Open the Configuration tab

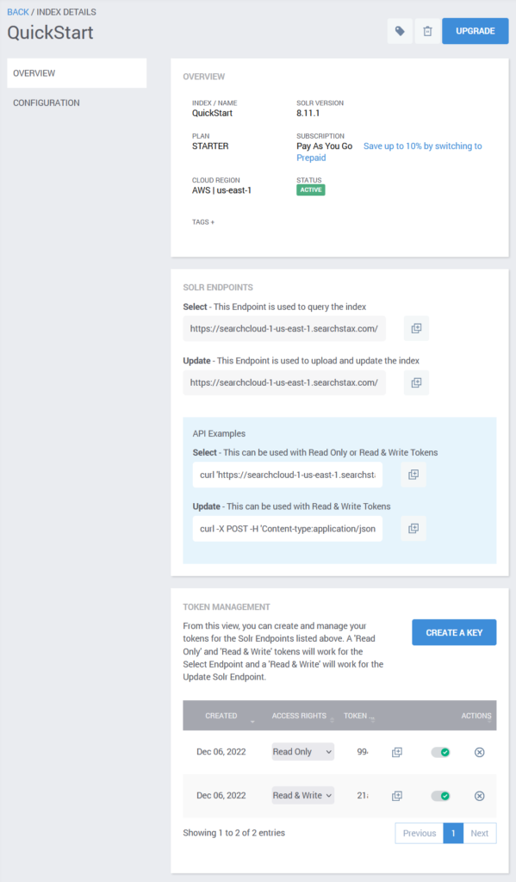click(x=47, y=103)
